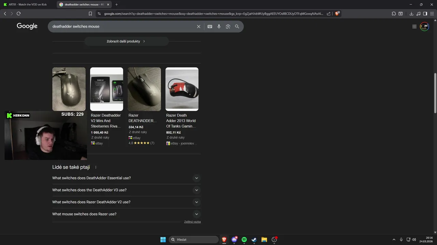Open the browser extensions puzzle icon
This screenshot has width=437, height=245.
[x=394, y=14]
